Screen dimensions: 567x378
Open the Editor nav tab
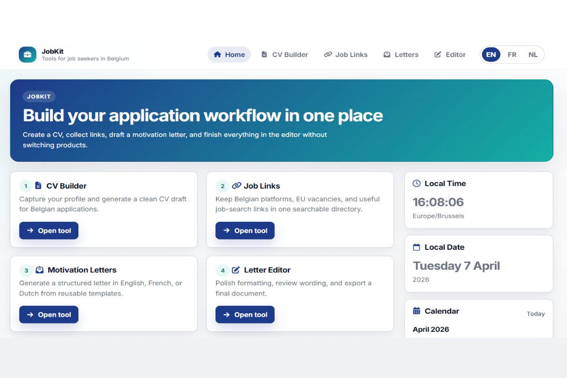(450, 54)
